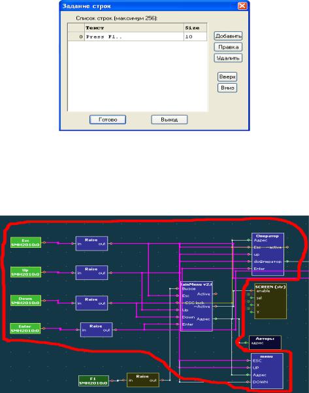309x393 pixels.
Task: Move row up with Вверх button
Action: (227, 77)
